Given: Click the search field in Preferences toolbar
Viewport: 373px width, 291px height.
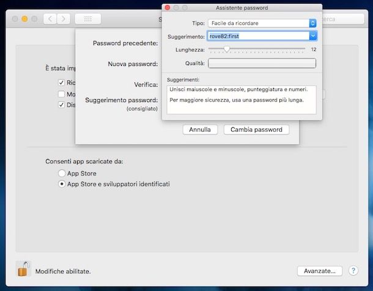Looking at the screenshot, I should (343, 19).
